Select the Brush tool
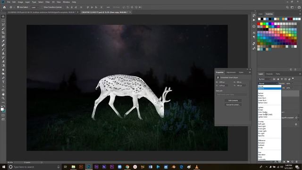 tap(3, 49)
